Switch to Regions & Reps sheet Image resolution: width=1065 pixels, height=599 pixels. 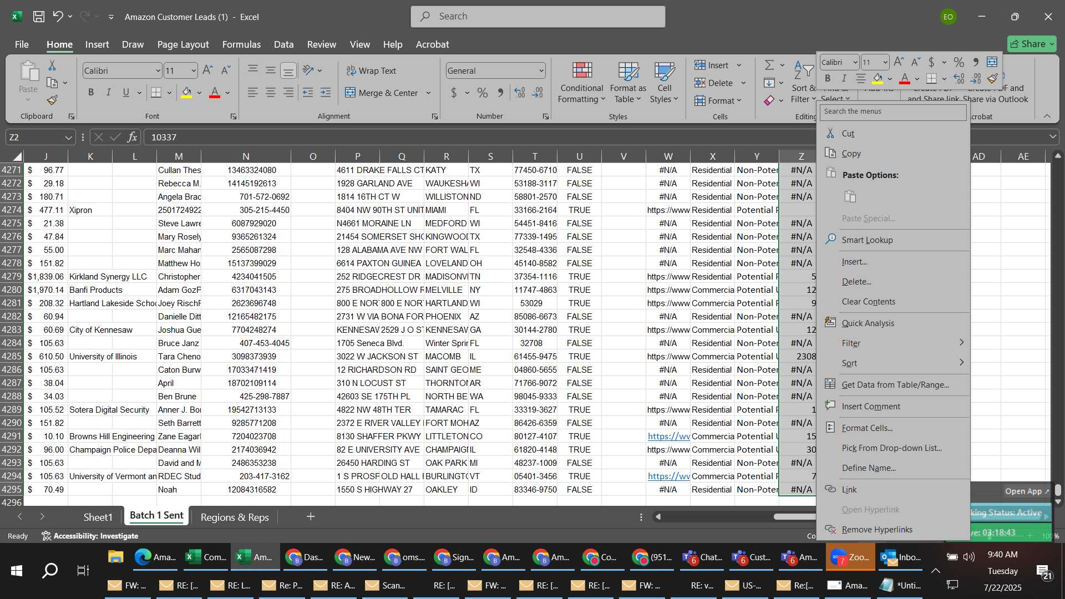click(x=235, y=517)
